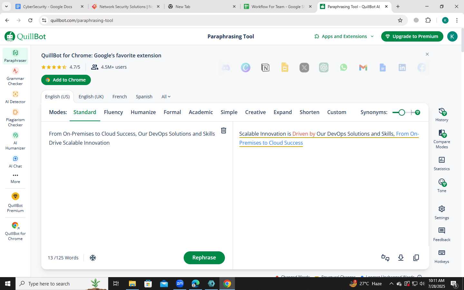Screen dimensions: 464x290
Task: Download the paraphrased output
Action: click(401, 258)
